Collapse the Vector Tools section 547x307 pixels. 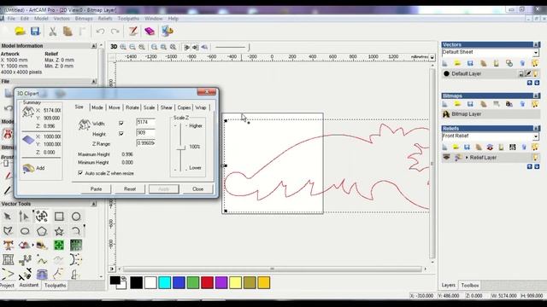click(93, 204)
